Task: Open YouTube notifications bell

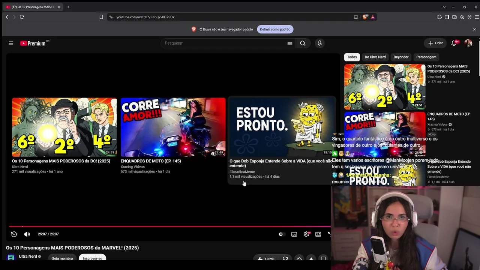Action: click(454, 43)
